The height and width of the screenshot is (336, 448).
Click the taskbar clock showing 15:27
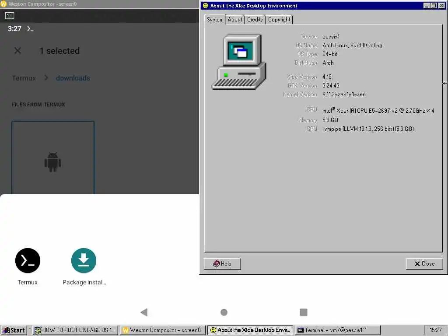pyautogui.click(x=435, y=330)
